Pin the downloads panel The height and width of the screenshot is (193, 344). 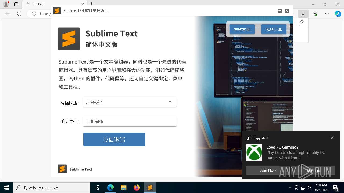click(x=302, y=22)
